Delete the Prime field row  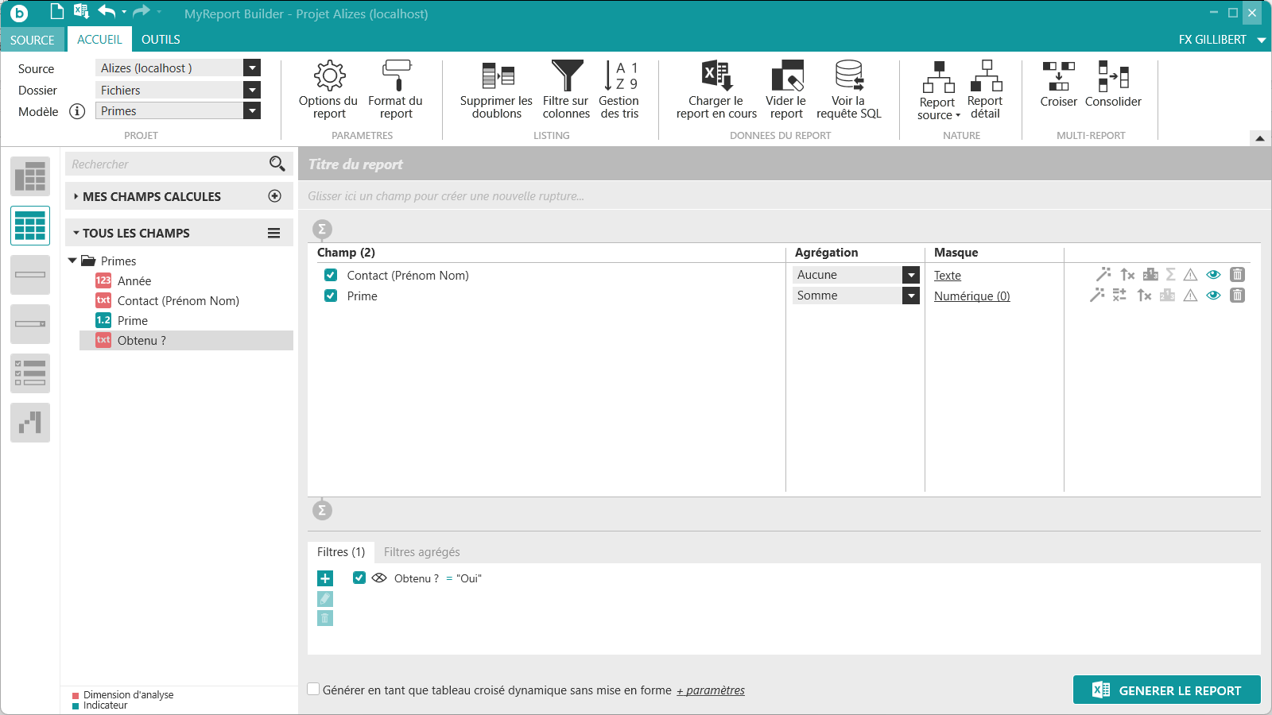(1237, 296)
